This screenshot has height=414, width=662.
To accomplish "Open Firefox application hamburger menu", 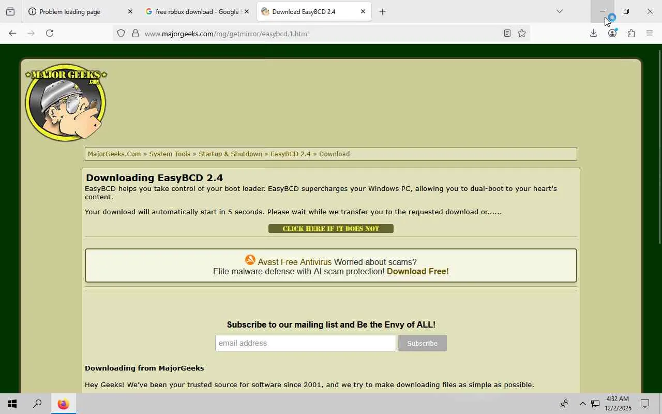I will click(x=650, y=33).
